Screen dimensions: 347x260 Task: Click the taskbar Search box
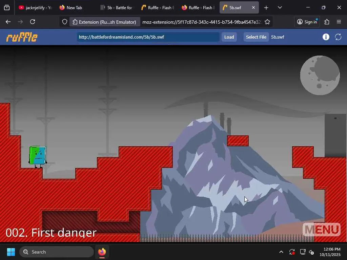click(x=57, y=252)
